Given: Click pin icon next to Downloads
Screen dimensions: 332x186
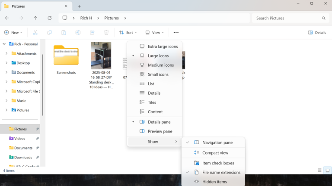Looking at the screenshot, I should pos(38,157).
